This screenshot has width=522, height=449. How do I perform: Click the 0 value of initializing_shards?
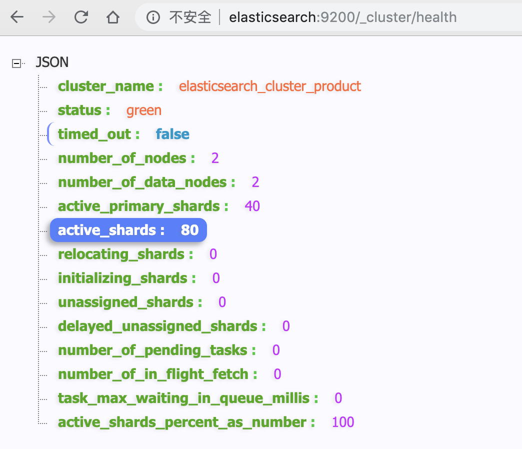point(216,278)
